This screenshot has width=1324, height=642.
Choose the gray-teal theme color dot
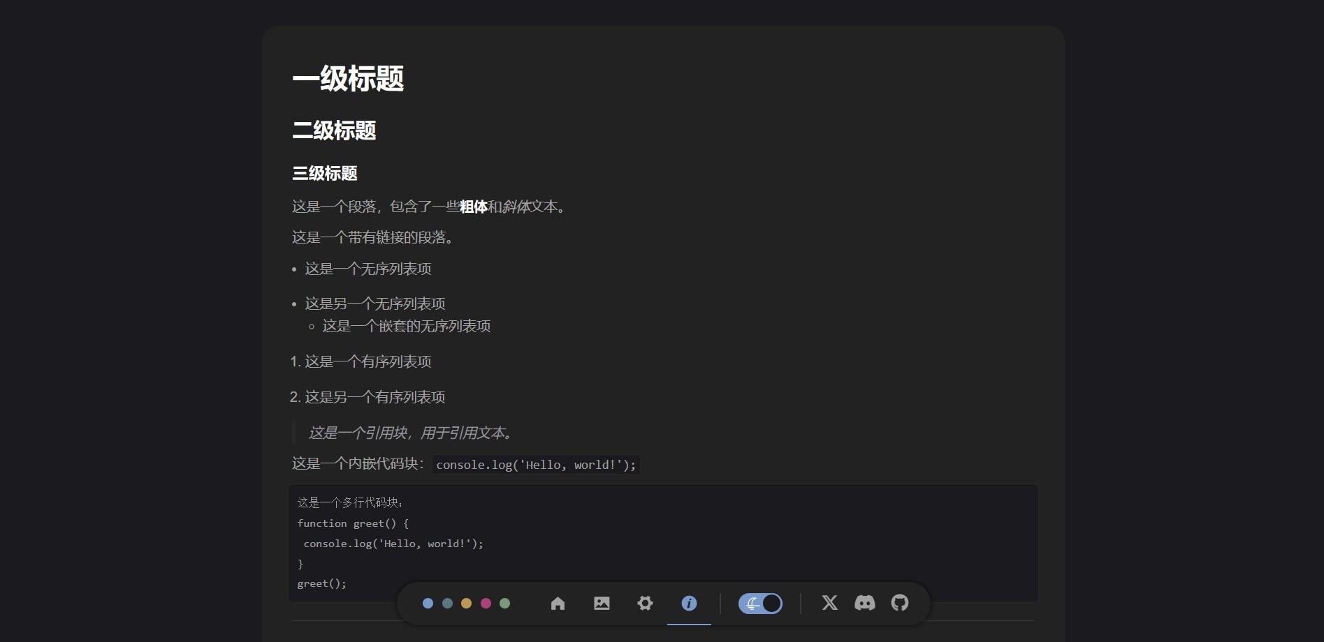(447, 604)
